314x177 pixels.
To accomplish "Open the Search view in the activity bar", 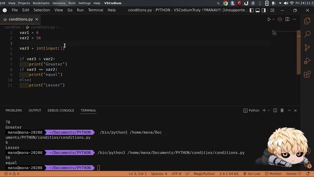I will pyautogui.click(x=307, y=34).
